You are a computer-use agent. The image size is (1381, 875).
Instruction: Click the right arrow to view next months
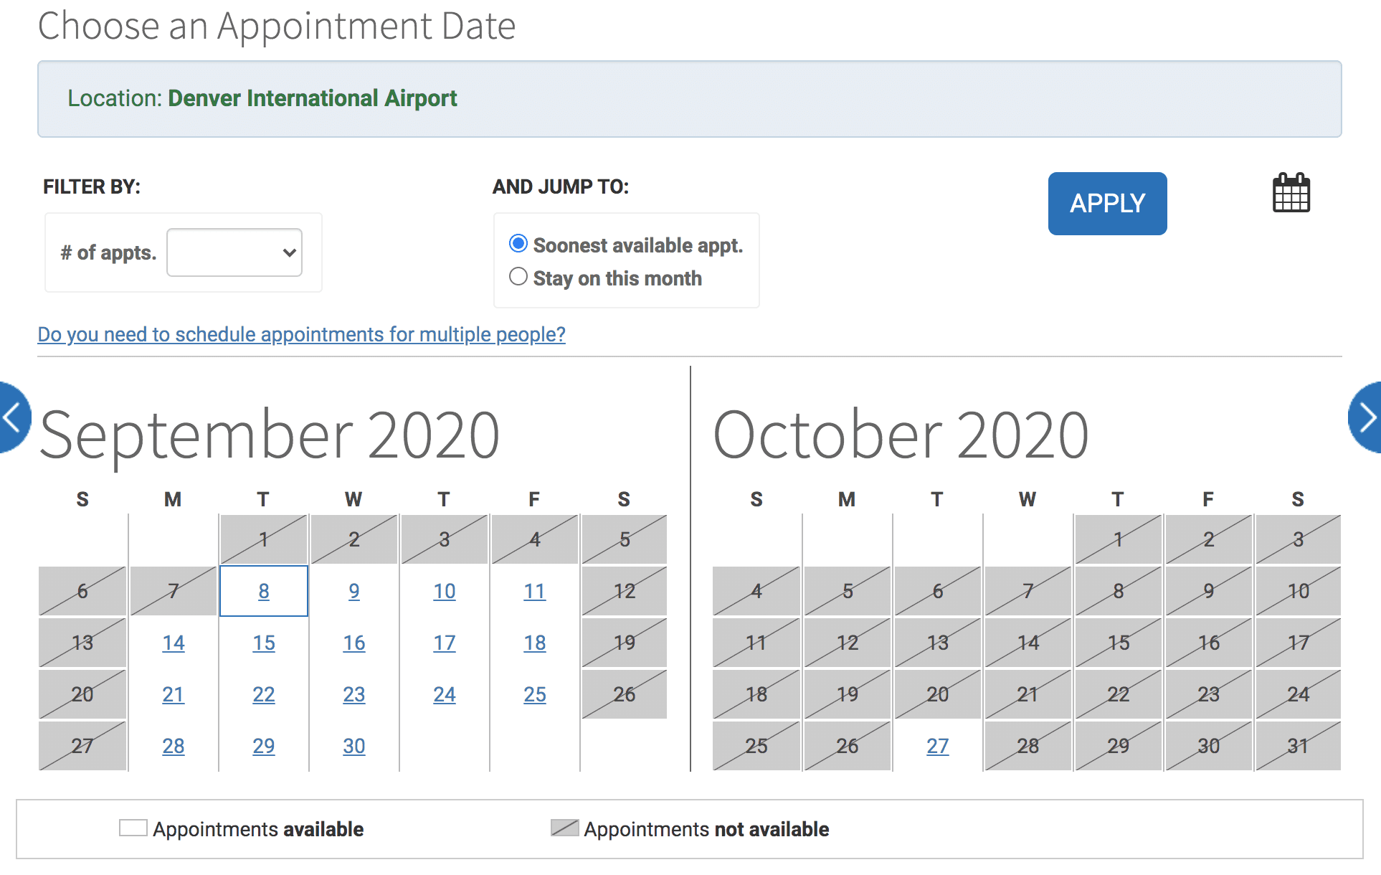tap(1368, 418)
